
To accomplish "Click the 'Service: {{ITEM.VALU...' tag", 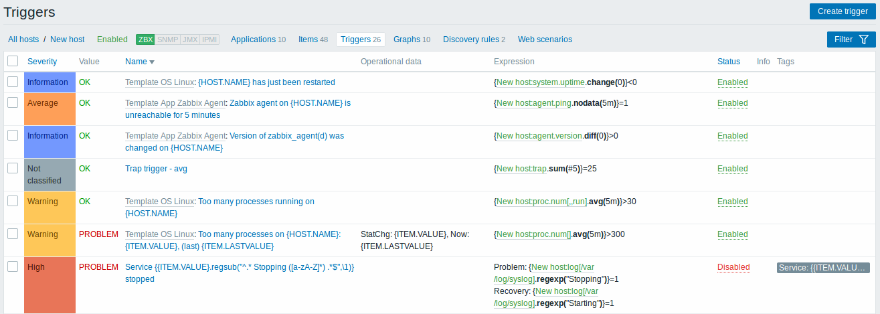I will point(823,268).
